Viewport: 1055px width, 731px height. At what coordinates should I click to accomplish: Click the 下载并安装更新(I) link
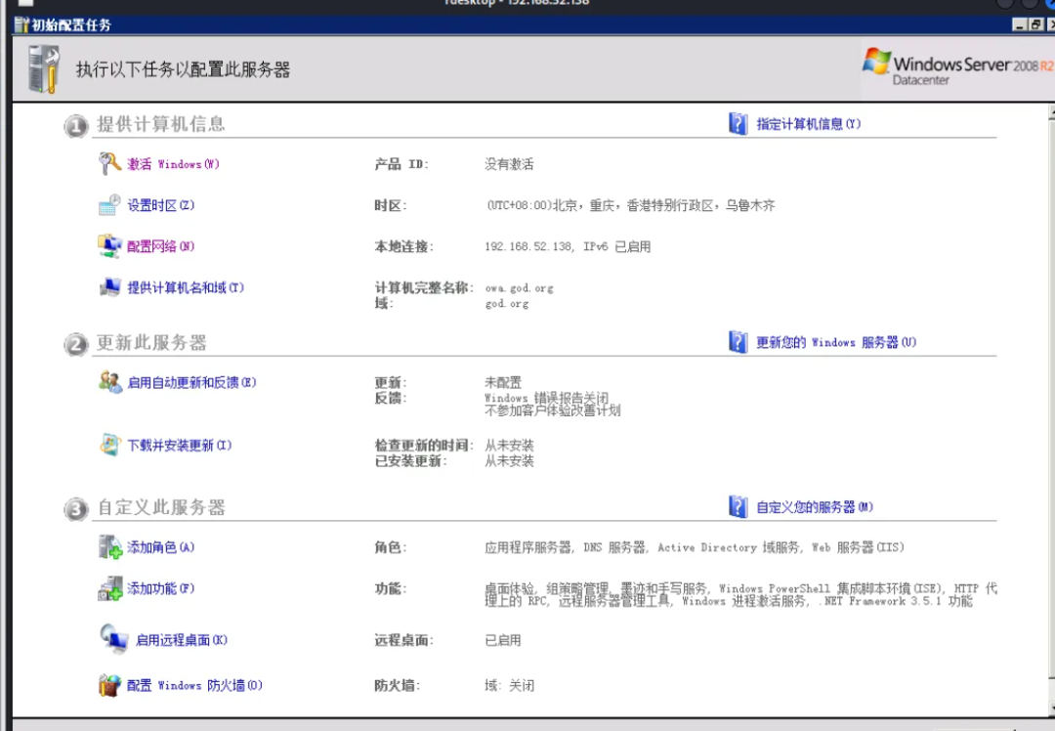(180, 445)
